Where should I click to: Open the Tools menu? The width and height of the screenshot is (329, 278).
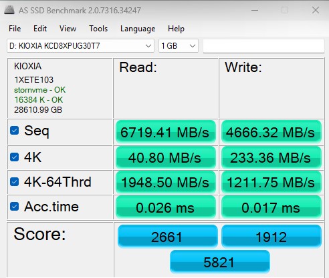[x=98, y=29]
